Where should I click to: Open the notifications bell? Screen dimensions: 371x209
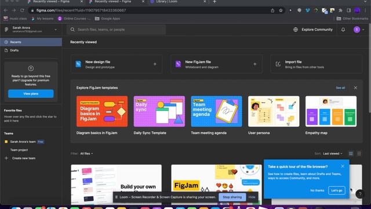343,30
